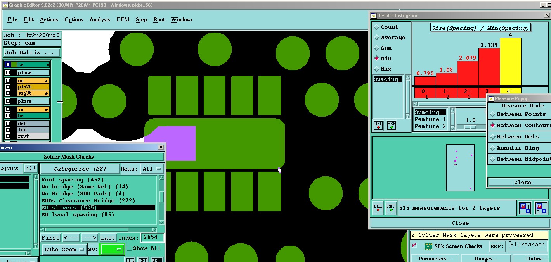Screen dimensions: 551x262
Task: Choose Between Nets measure mode
Action: pos(493,137)
